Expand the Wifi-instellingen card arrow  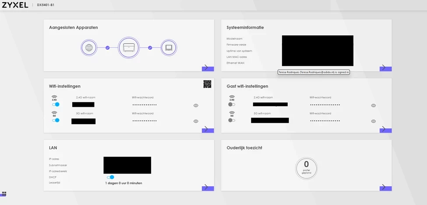[x=208, y=129]
